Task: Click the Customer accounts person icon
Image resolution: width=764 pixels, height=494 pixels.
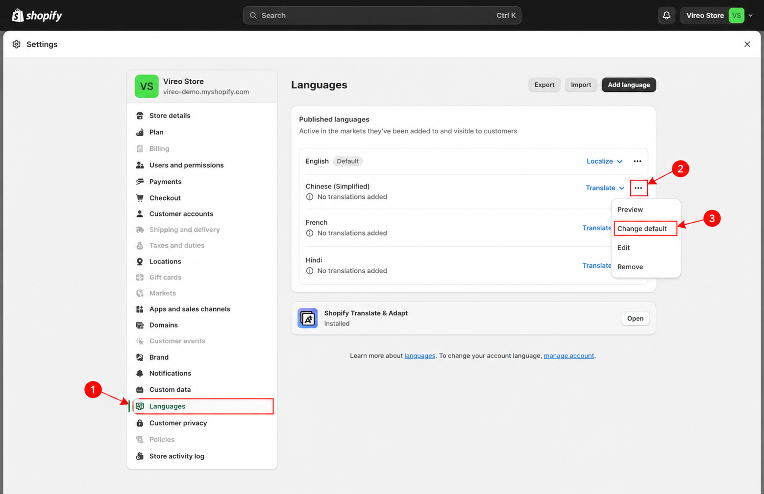Action: (x=140, y=214)
